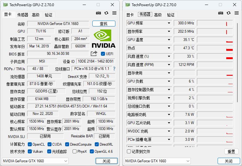The height and width of the screenshot is (166, 242).
Task: Click the GPU 温度 history graph
Action: 215,40
